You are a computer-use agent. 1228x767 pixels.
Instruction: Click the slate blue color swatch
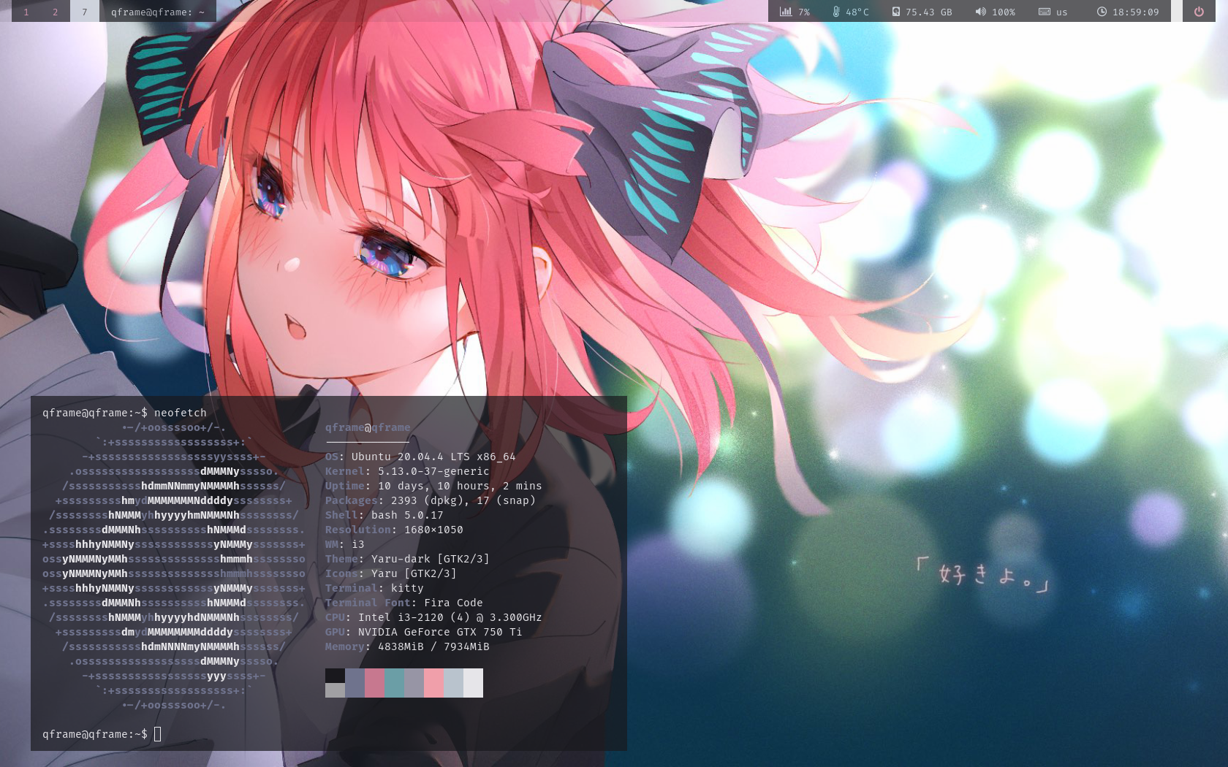(x=355, y=683)
